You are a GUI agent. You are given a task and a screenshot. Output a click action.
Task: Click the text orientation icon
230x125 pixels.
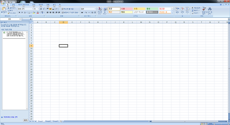(57, 9)
